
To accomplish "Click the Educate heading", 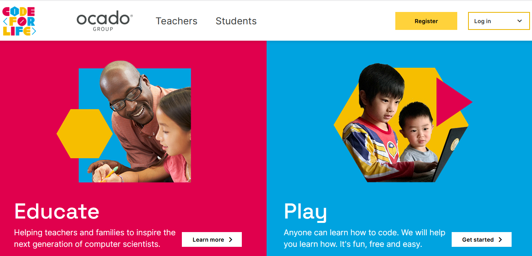I will pyautogui.click(x=57, y=211).
